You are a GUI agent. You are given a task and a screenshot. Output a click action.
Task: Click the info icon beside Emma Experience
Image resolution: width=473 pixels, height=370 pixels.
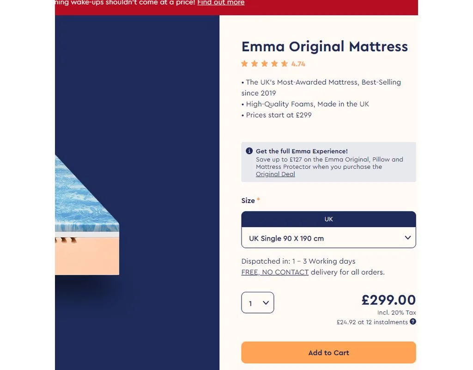(249, 151)
